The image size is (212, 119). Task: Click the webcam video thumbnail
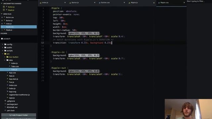click(x=188, y=109)
